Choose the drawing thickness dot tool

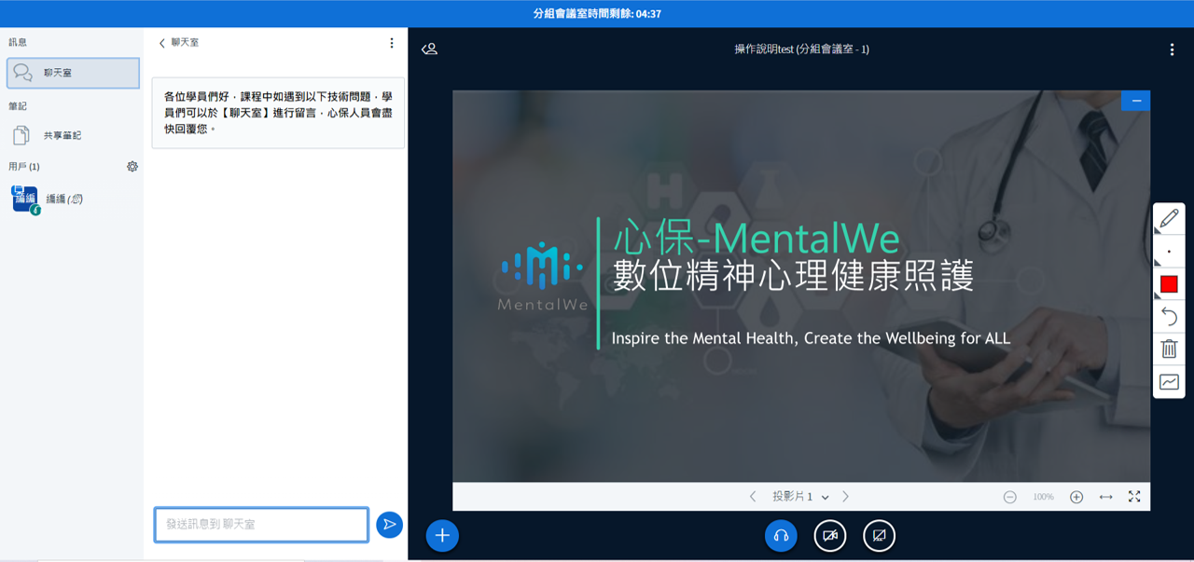(x=1169, y=252)
